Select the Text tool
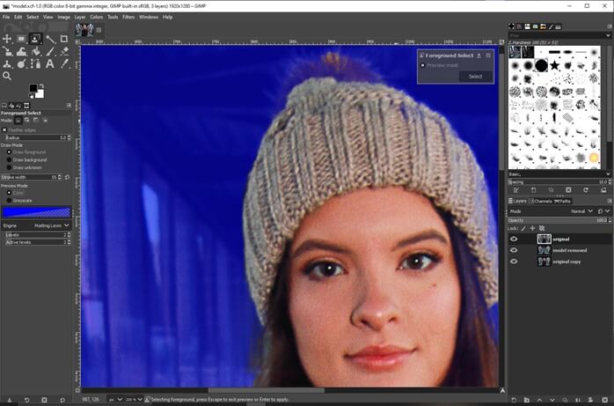This screenshot has height=406, width=614. pos(50,64)
